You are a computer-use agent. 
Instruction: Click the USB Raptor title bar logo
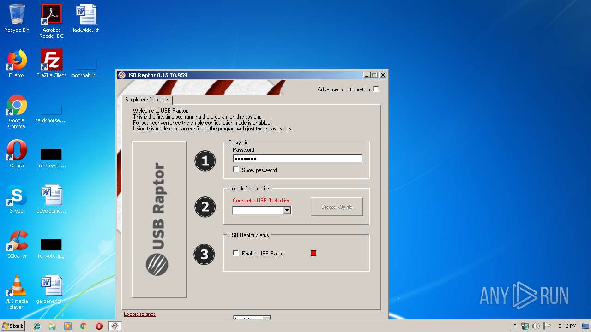122,75
